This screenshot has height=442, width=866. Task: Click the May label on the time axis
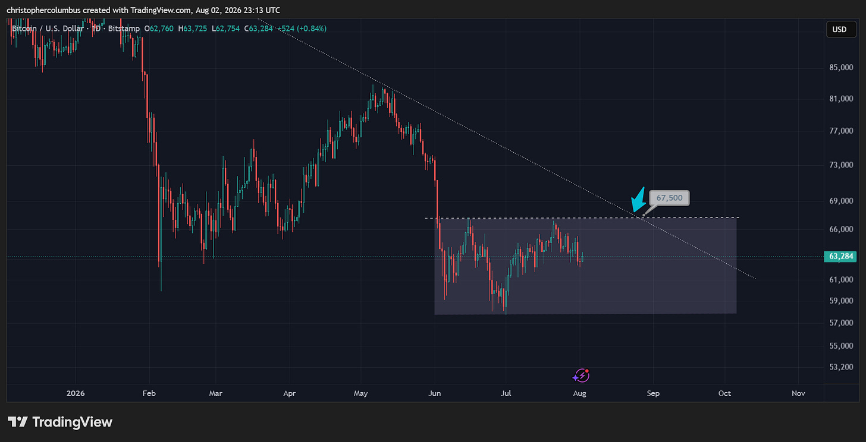click(360, 393)
